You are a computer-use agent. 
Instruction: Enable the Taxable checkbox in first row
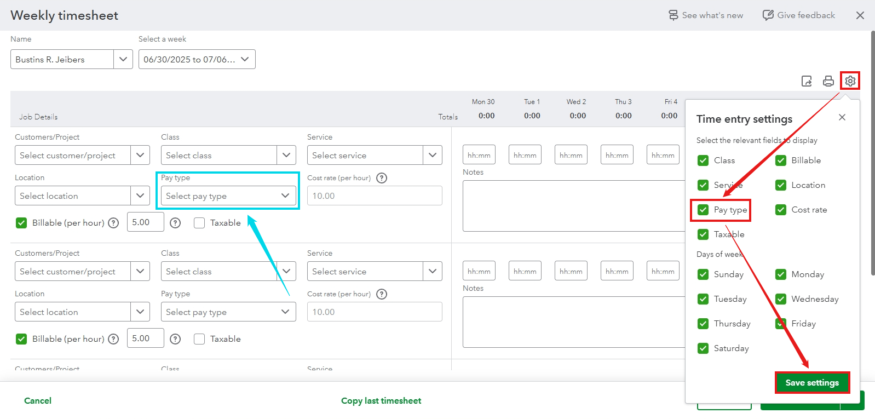[x=199, y=223]
